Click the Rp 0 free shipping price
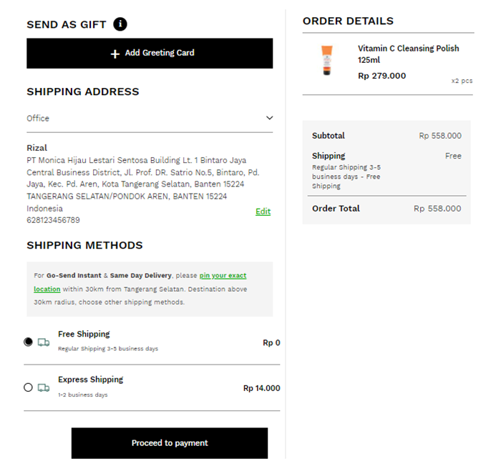This screenshot has height=471, width=496. (271, 343)
